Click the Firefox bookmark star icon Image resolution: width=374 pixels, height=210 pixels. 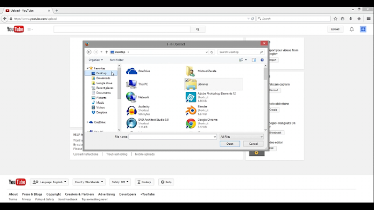tap(336, 19)
